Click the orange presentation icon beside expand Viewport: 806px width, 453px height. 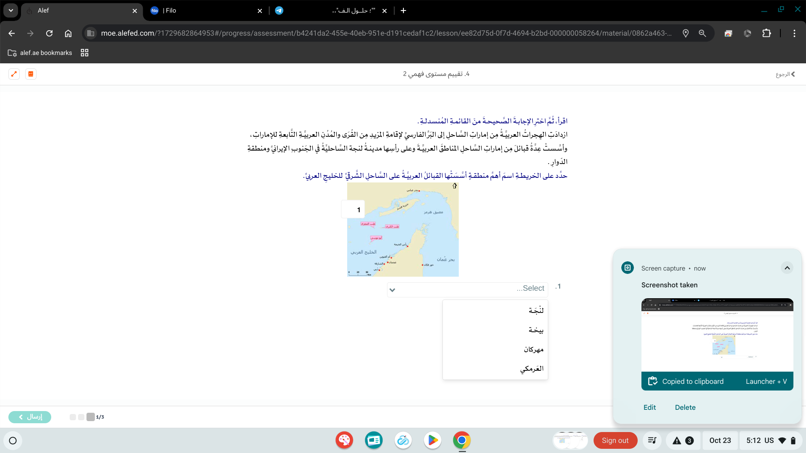[31, 74]
